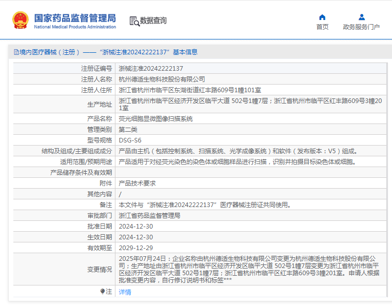Click the empty 产品储存条件及有效期 value cell
This screenshot has height=307, width=392.
pyautogui.click(x=251, y=172)
